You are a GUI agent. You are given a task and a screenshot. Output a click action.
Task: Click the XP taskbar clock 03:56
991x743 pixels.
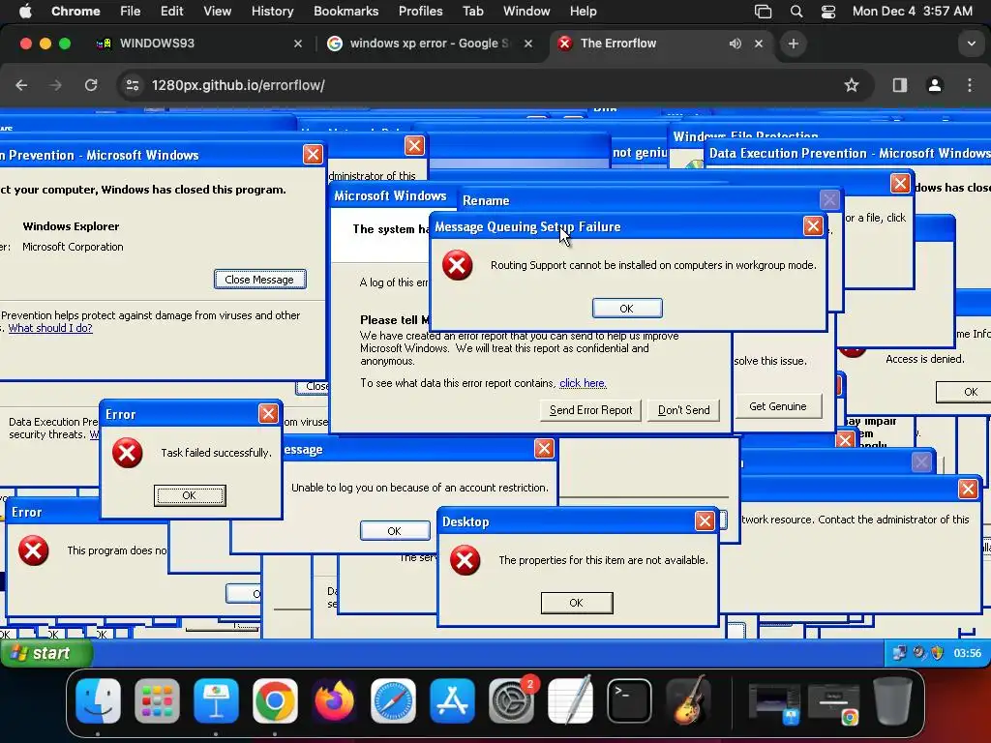tap(967, 653)
